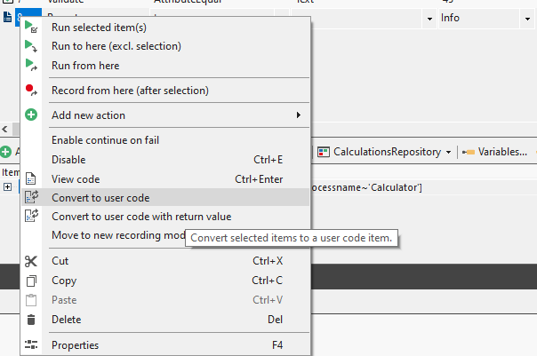Choose Run from here
This screenshot has width=537, height=356.
point(85,66)
